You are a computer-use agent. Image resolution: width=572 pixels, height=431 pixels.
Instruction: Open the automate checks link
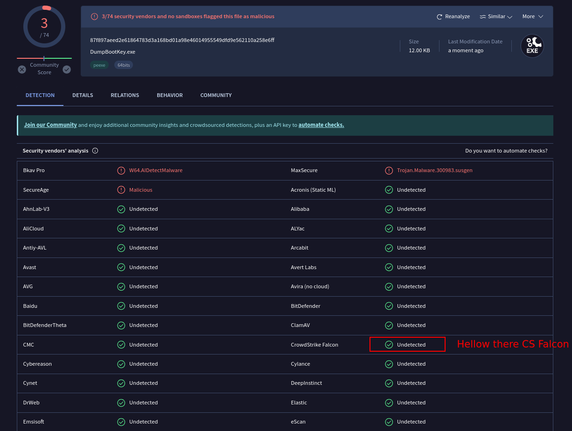pyautogui.click(x=321, y=125)
